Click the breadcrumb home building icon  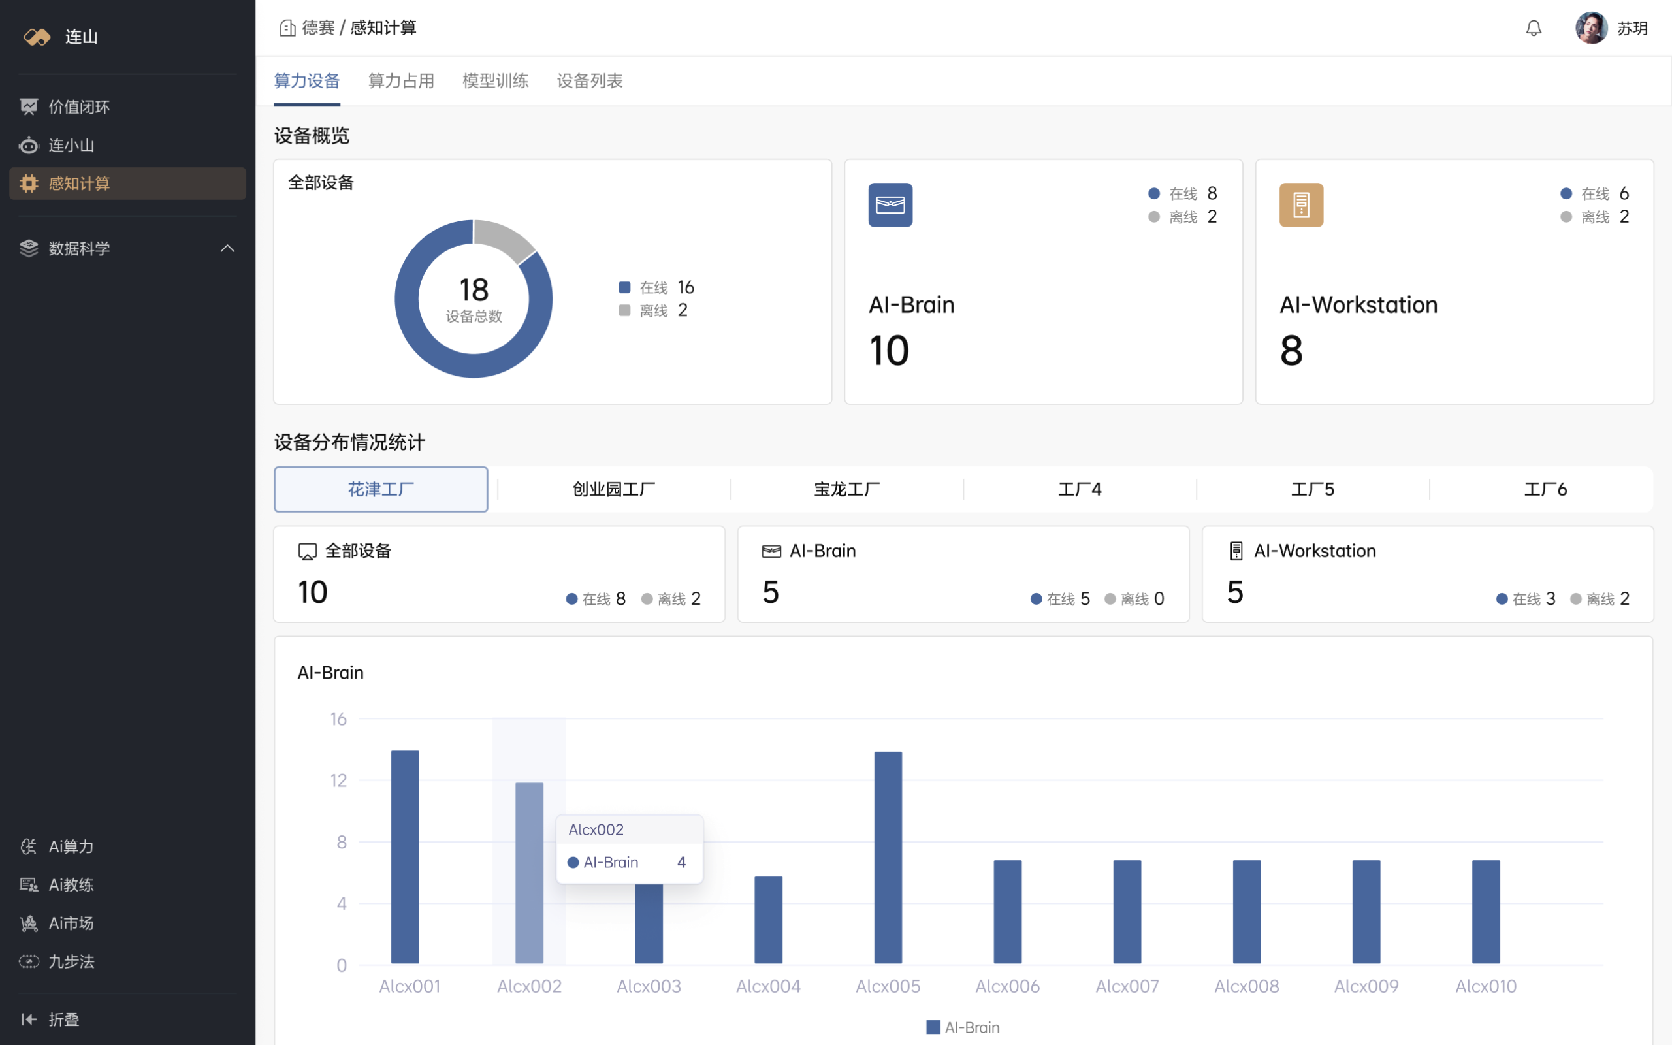click(287, 27)
